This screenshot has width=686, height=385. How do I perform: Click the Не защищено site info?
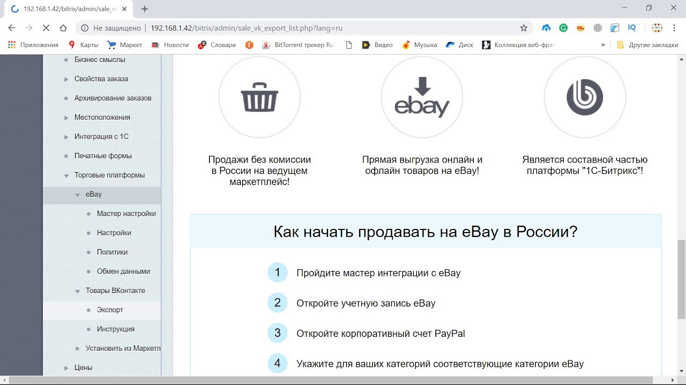pos(111,28)
